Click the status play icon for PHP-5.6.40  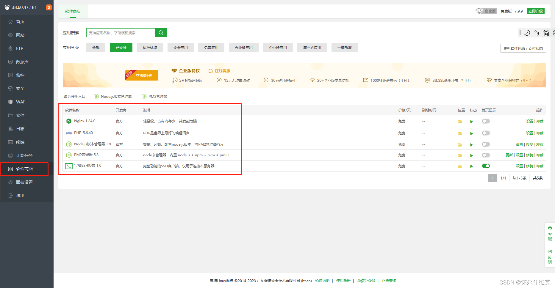click(x=471, y=133)
